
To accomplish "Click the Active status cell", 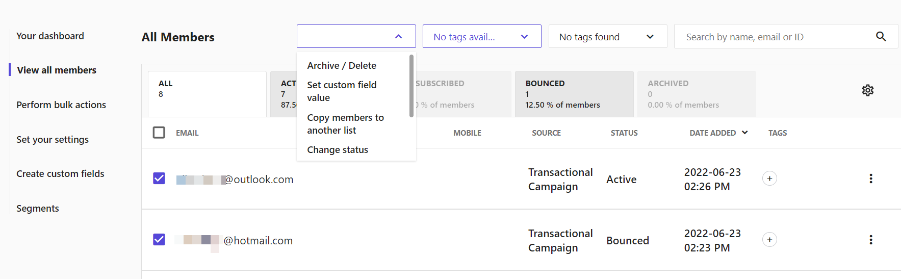I will [621, 179].
